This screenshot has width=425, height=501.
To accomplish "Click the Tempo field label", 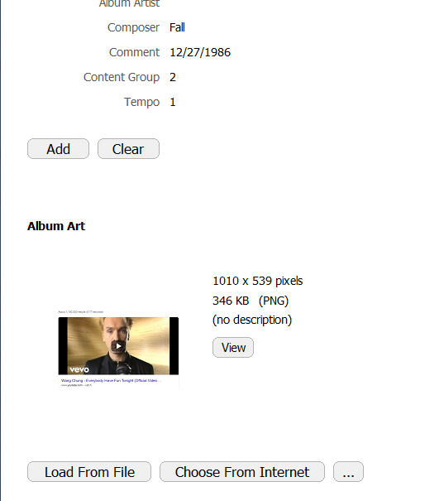I will (141, 102).
